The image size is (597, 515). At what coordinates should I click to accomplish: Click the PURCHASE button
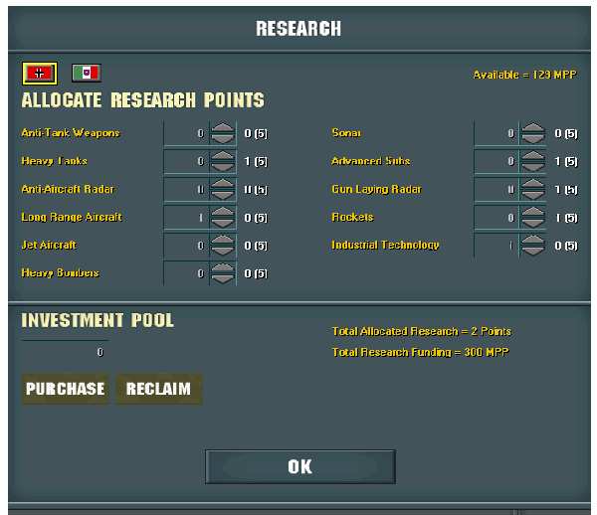[x=65, y=389]
